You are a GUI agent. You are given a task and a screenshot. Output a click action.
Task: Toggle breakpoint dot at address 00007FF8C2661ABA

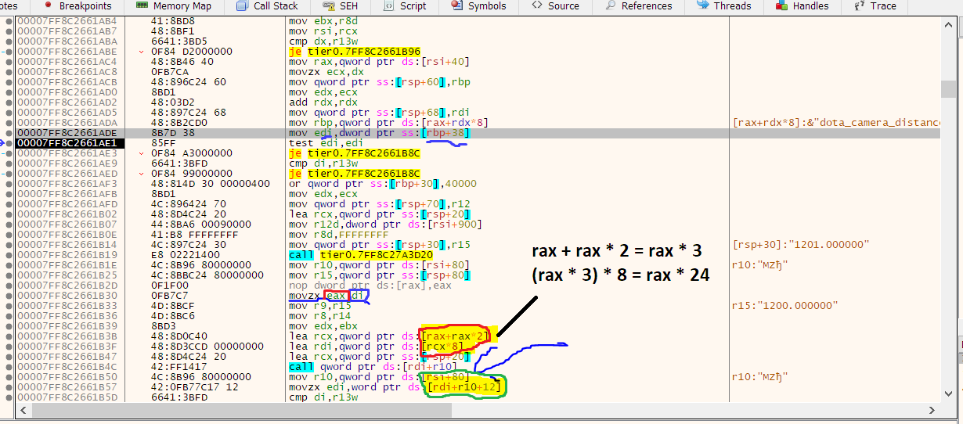pos(9,41)
